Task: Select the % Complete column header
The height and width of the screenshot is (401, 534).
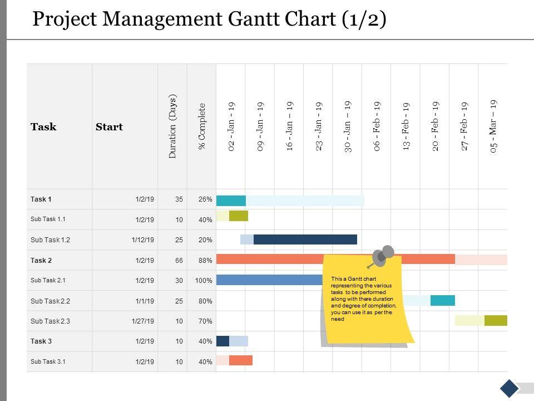Action: pyautogui.click(x=202, y=126)
